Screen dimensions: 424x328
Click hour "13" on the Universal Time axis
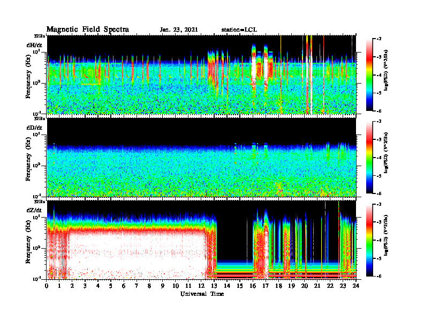(214, 286)
